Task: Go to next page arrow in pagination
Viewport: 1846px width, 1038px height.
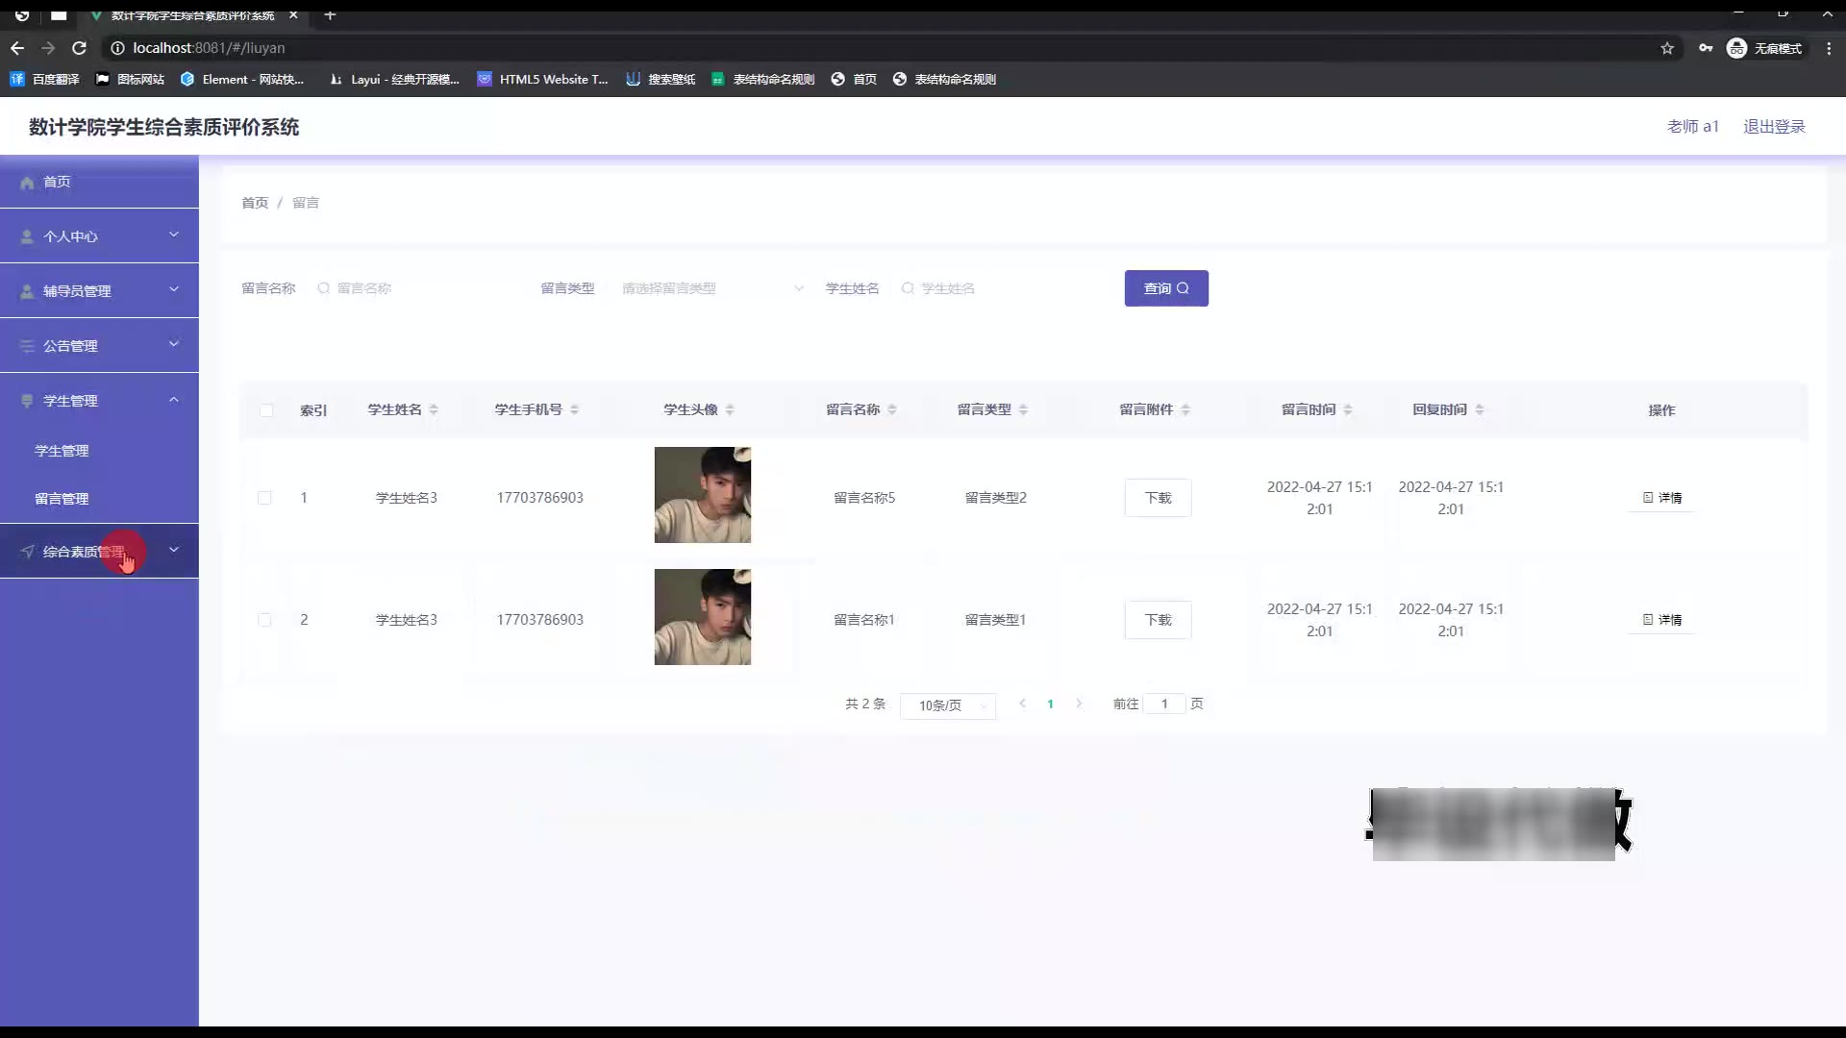Action: 1079,704
